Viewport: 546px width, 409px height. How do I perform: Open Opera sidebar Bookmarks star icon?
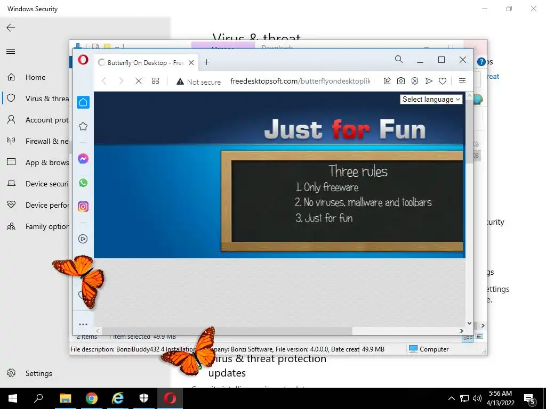click(83, 126)
